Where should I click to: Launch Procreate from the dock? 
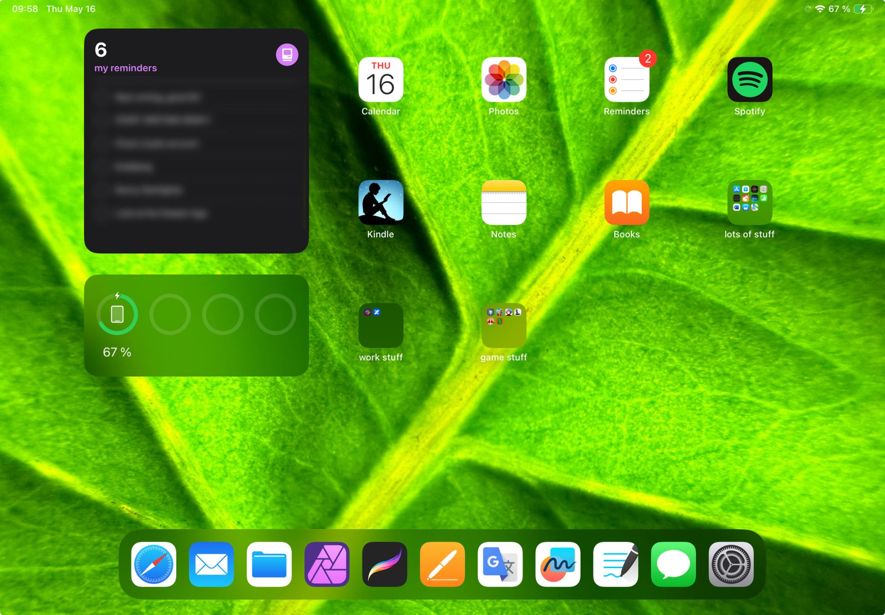coord(385,564)
